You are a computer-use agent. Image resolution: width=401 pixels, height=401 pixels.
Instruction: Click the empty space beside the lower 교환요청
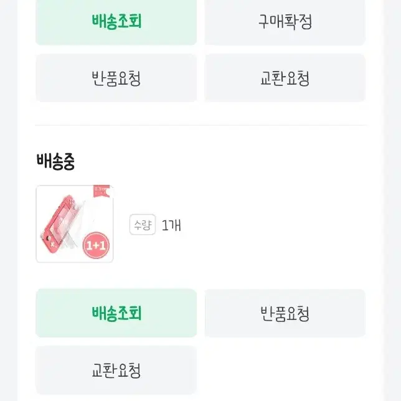[285, 370]
